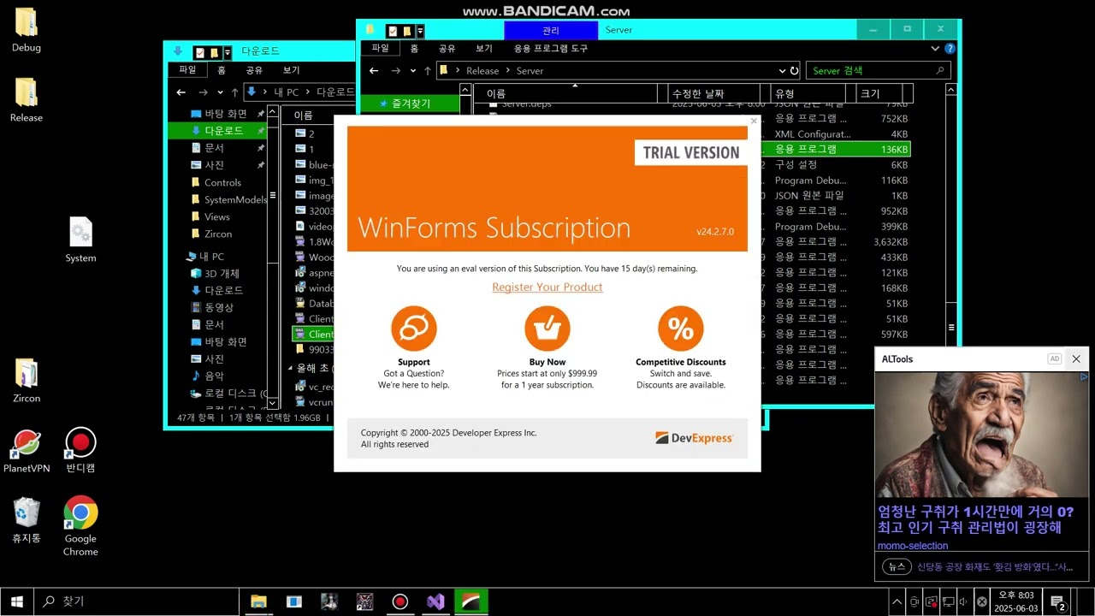This screenshot has height=616, width=1095.
Task: Launch Google Chrome from the desktop
Action: pyautogui.click(x=80, y=526)
